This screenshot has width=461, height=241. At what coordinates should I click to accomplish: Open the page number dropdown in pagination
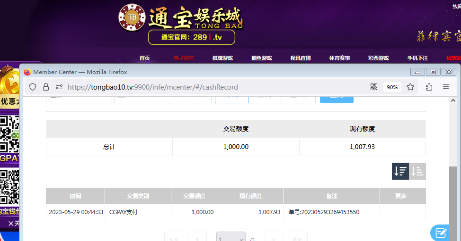[x=231, y=237]
